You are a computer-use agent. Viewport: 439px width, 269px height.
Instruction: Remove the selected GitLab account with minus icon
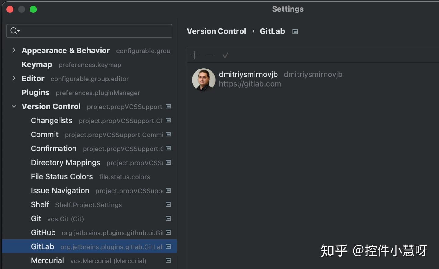pyautogui.click(x=210, y=55)
